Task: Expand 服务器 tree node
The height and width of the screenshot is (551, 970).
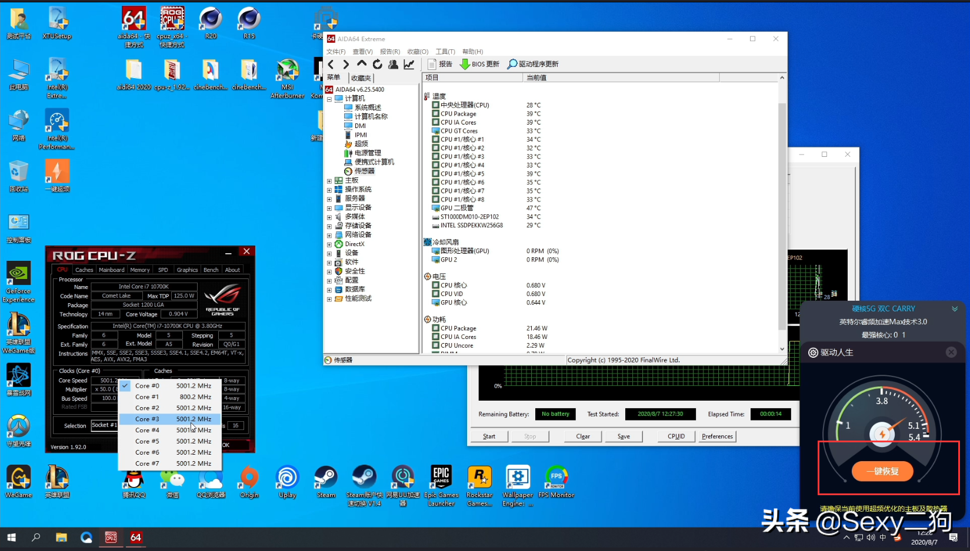Action: 329,199
